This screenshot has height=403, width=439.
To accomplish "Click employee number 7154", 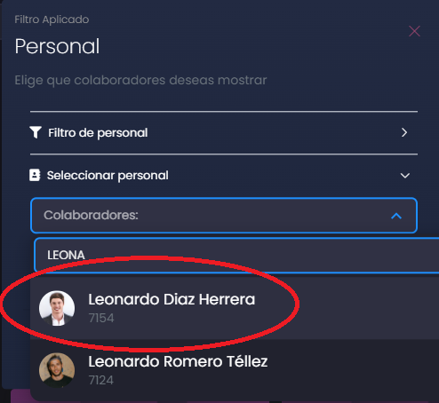I will tap(101, 318).
